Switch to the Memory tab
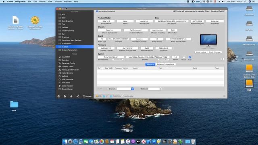Screen dimensions: 258x145 (x=150, y=64)
